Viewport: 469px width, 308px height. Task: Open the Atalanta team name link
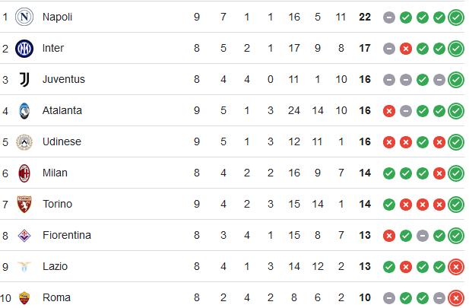coord(62,111)
